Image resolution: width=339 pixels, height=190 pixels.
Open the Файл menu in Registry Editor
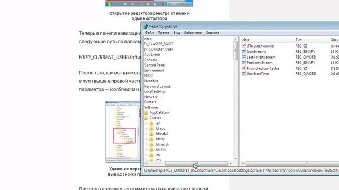(149, 33)
